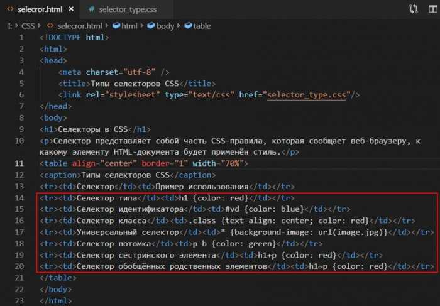
Task: Click the CSS hash icon on selector_type.css tab
Action: click(91, 9)
